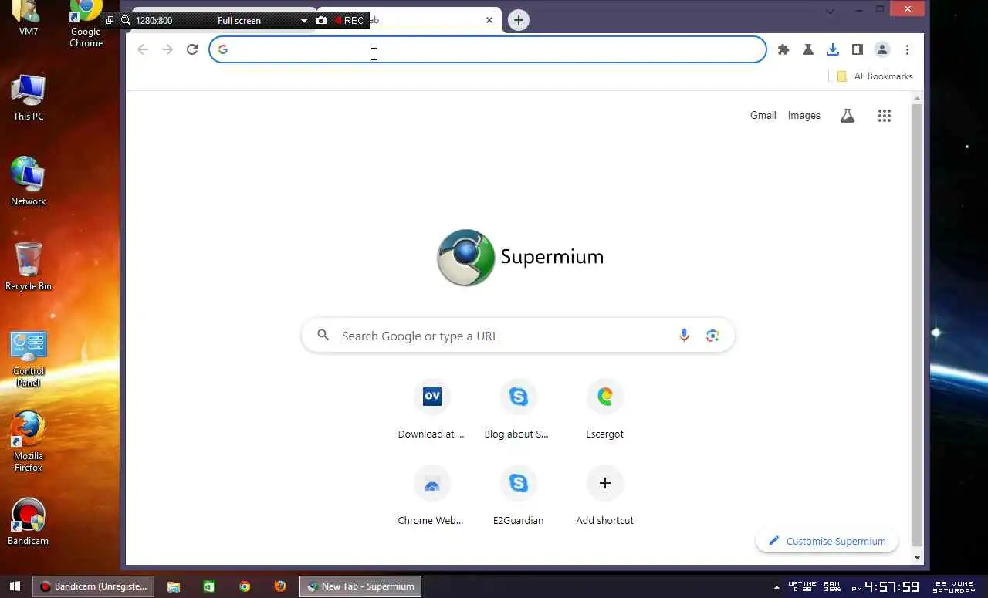Select Control Panel desktop icon
988x598 pixels.
click(29, 360)
